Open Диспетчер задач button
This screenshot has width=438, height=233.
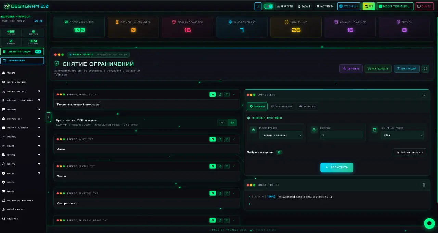[x=22, y=52]
